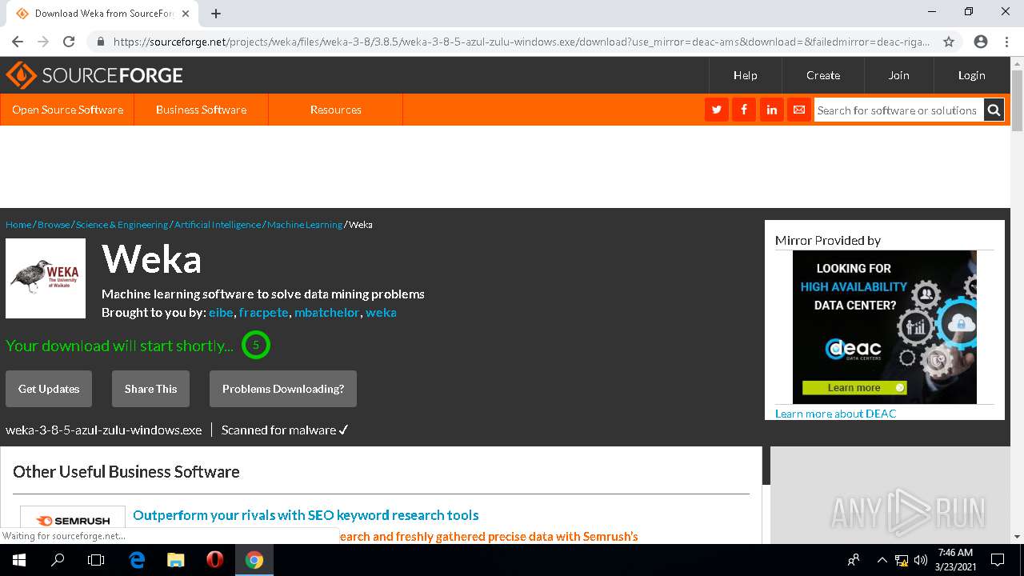Screen dimensions: 1024x576
Task: Open the Chrome profile avatar icon
Action: tap(981, 42)
